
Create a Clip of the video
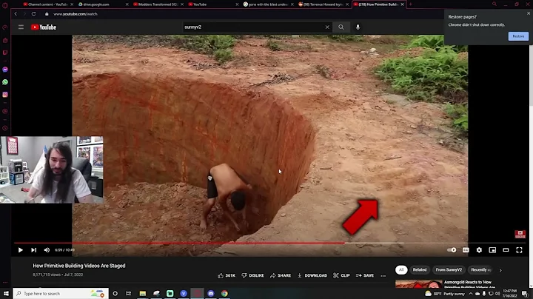coord(341,275)
